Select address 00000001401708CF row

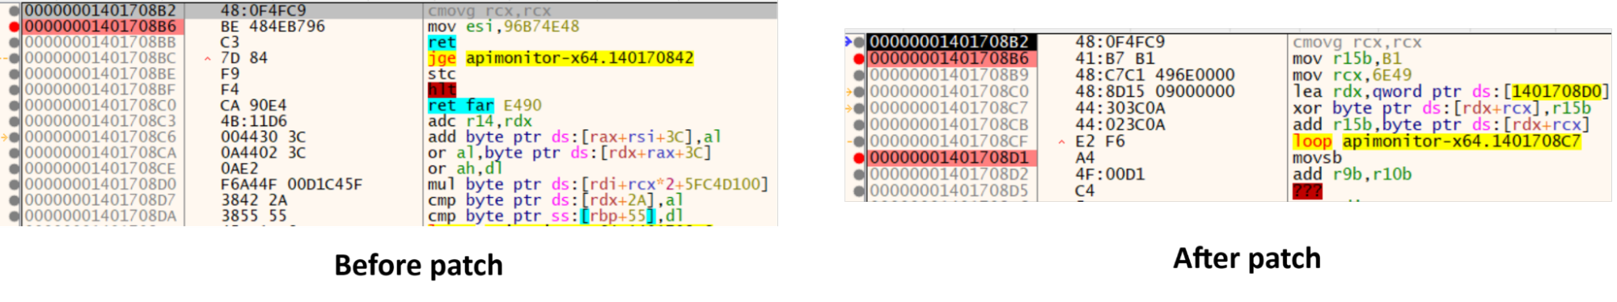coord(949,141)
